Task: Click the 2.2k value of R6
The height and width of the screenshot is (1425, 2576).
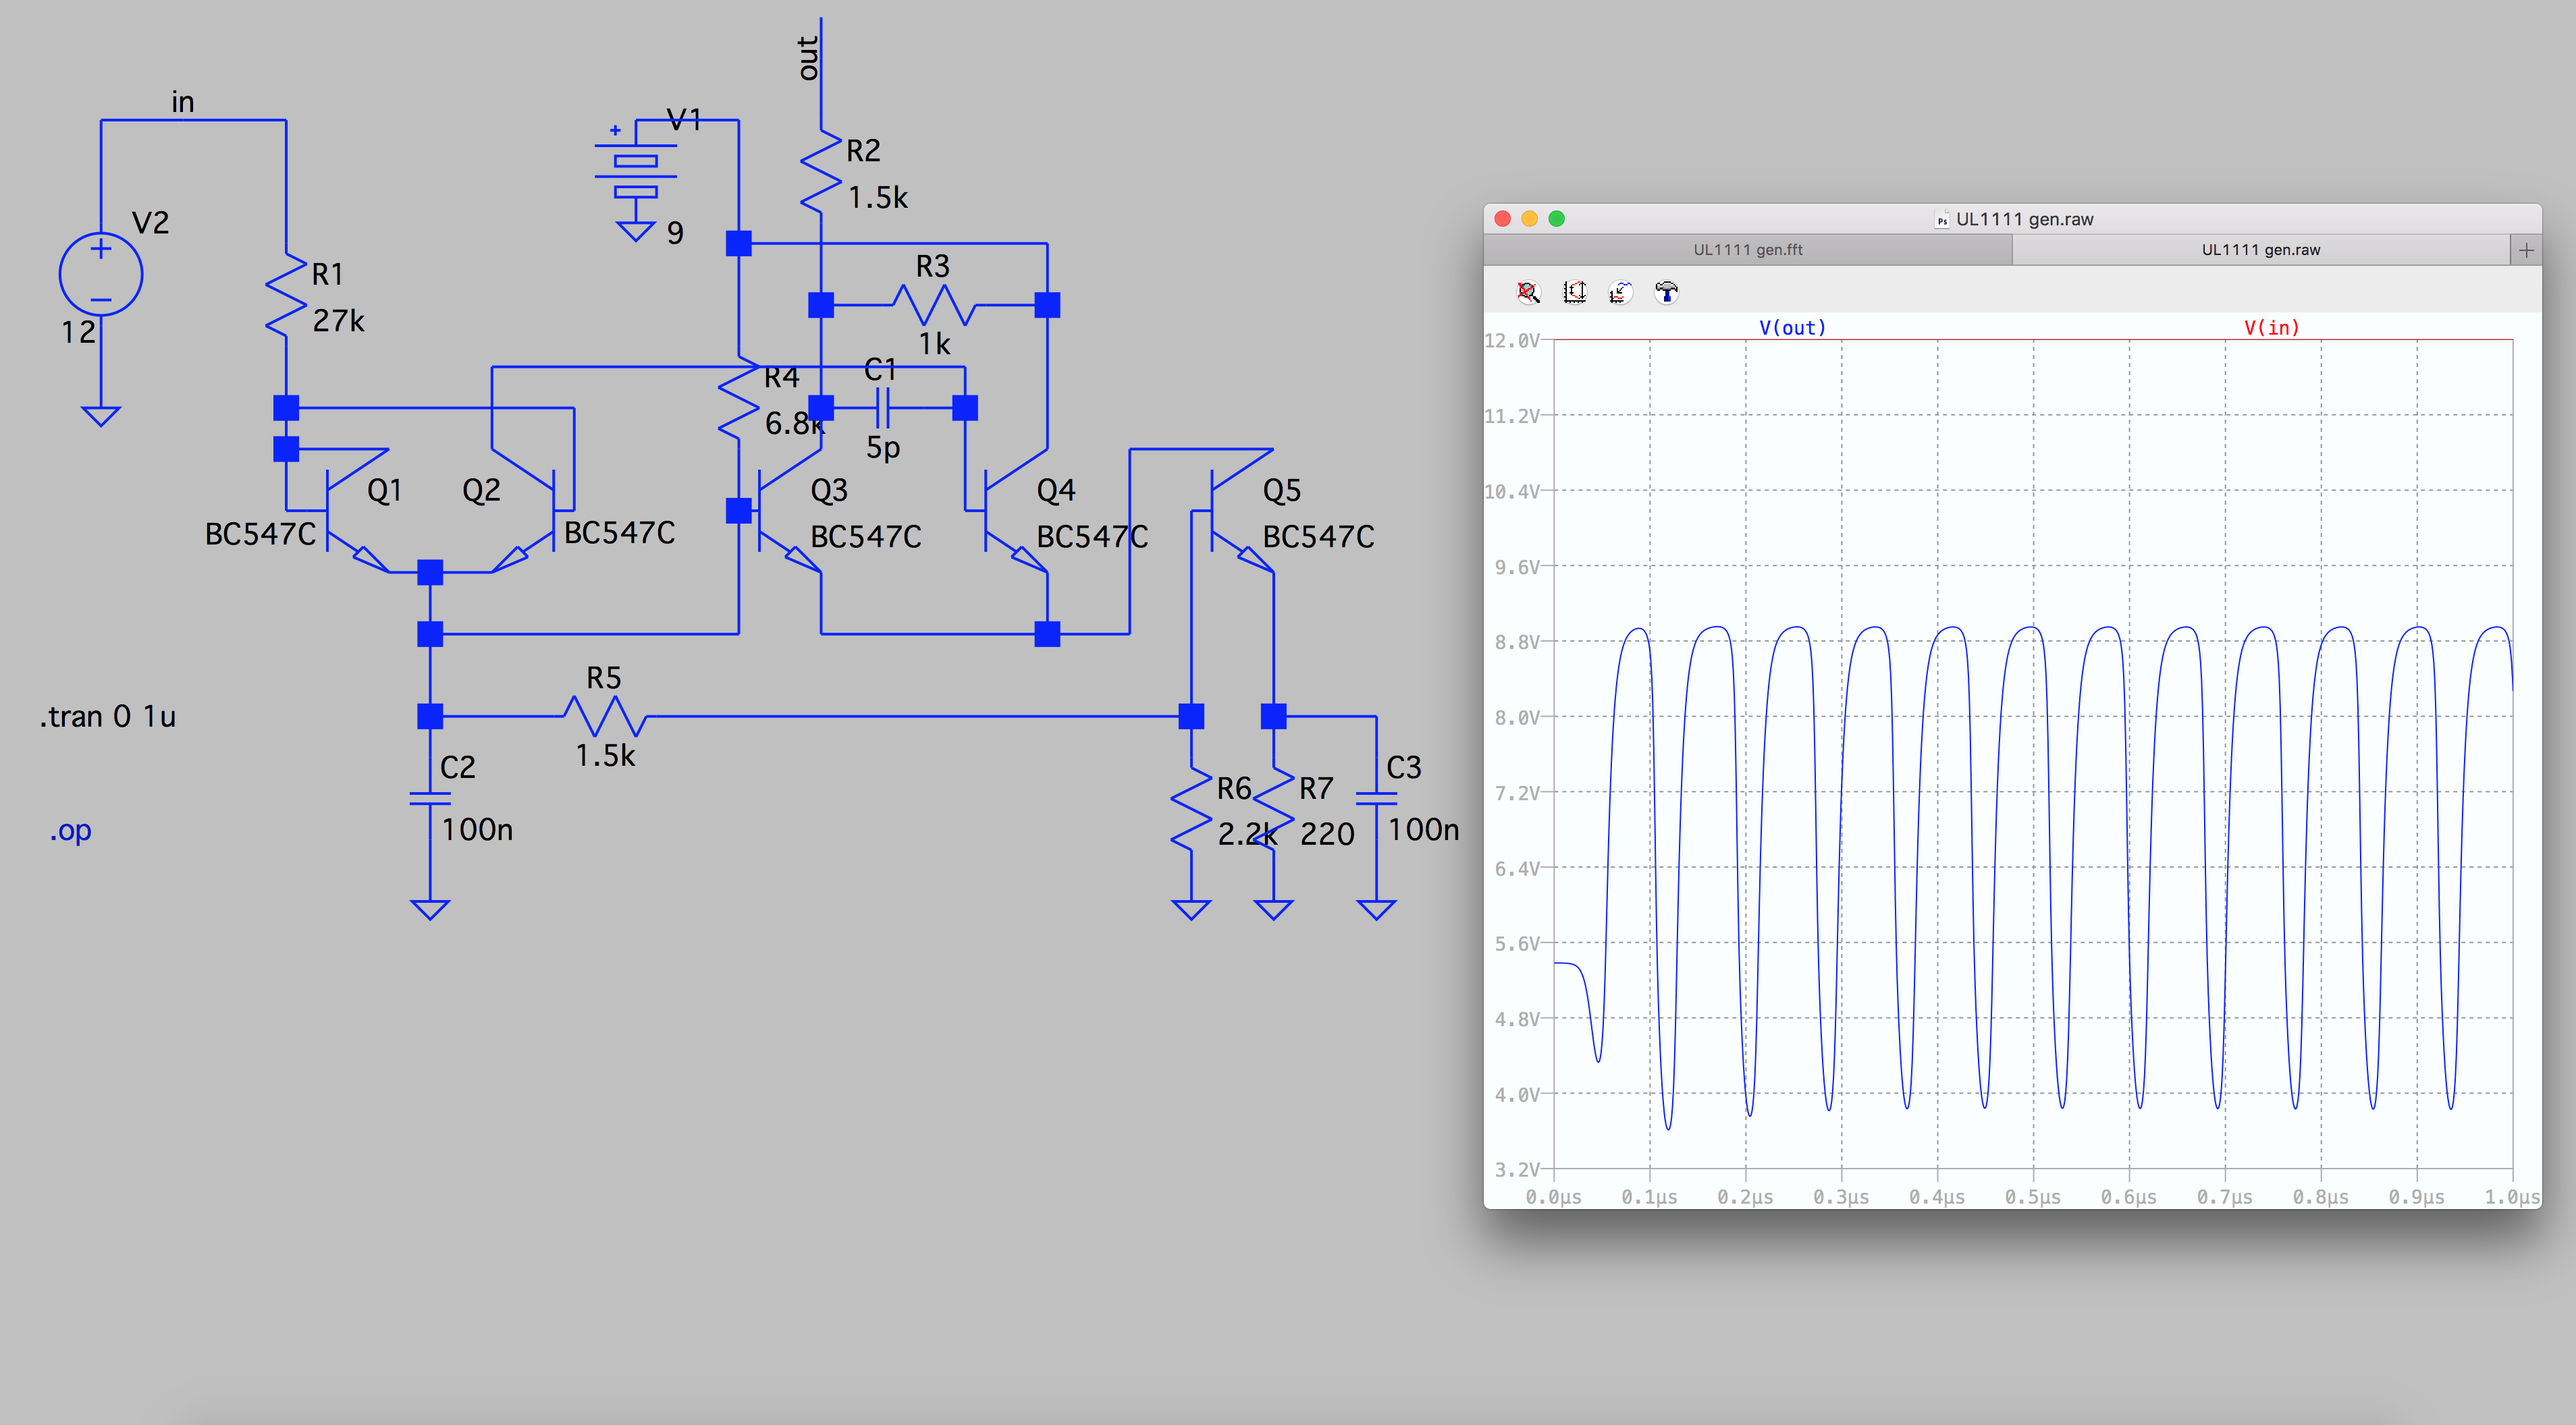Action: pos(1247,833)
